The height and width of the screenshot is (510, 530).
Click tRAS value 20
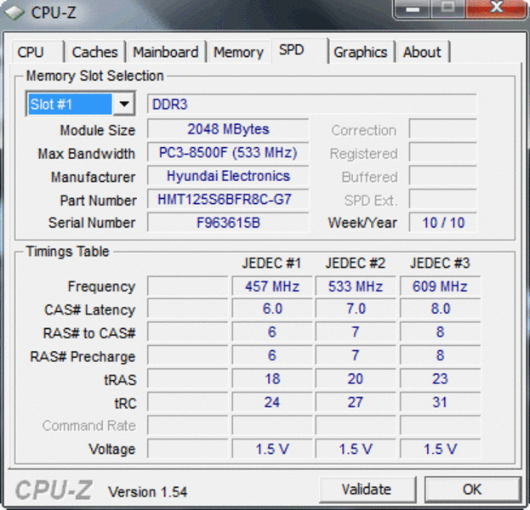click(356, 378)
